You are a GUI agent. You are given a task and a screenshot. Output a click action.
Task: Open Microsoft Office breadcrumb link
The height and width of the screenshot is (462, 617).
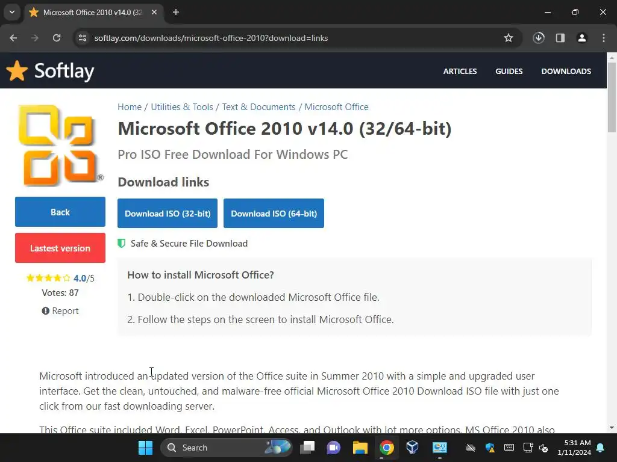[336, 107]
